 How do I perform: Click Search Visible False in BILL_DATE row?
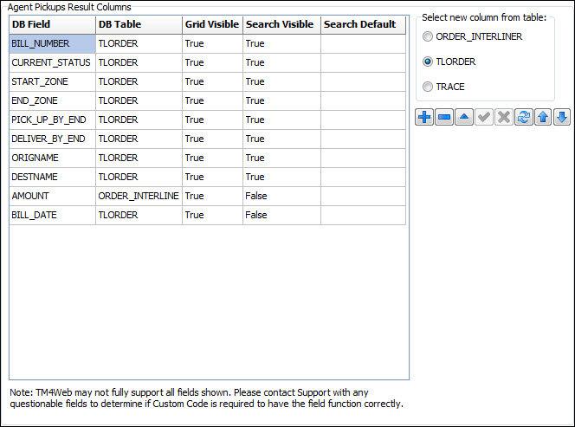click(x=281, y=216)
